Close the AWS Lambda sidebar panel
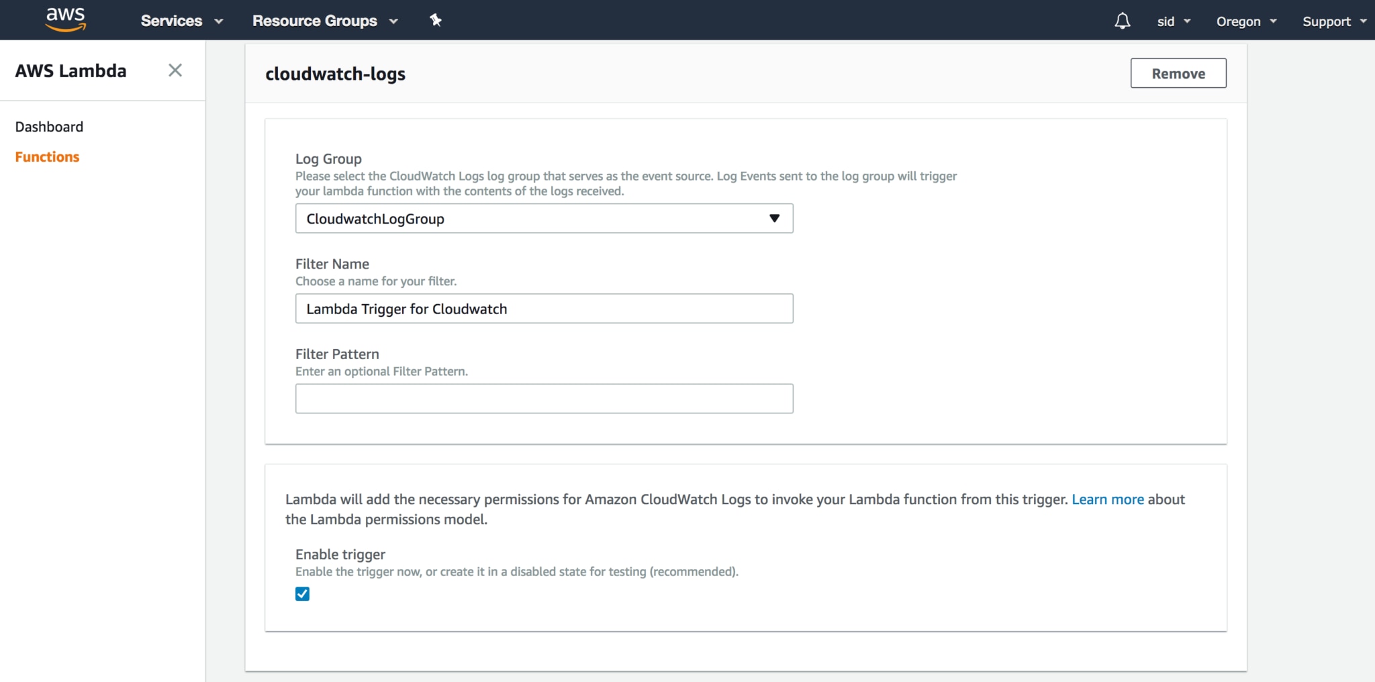The image size is (1375, 682). (175, 70)
